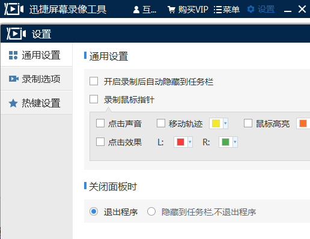Expand the R: green color dropdown arrow
The width and height of the screenshot is (310, 239).
point(235,142)
